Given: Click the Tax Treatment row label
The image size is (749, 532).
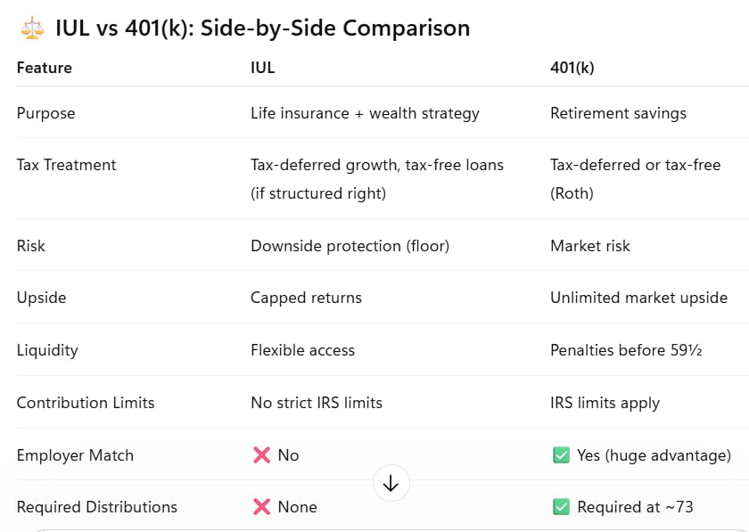Looking at the screenshot, I should click(66, 165).
